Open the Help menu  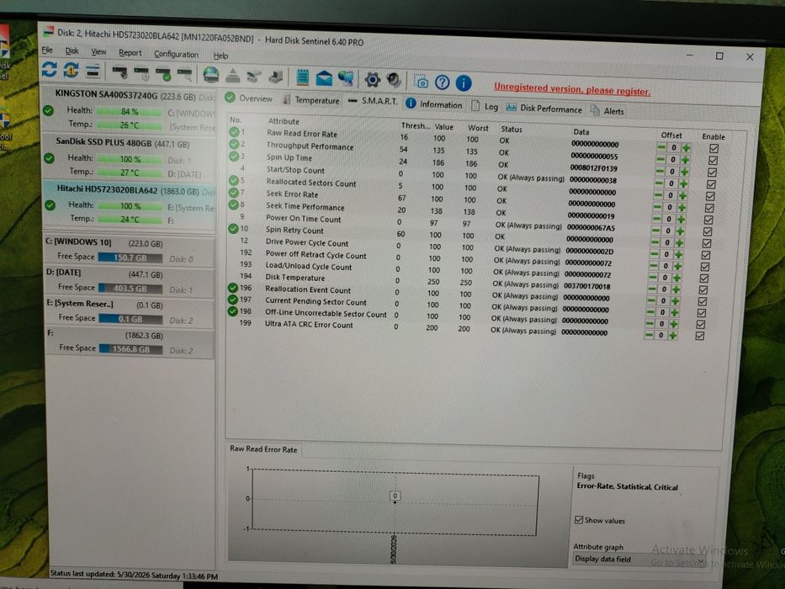pos(220,56)
